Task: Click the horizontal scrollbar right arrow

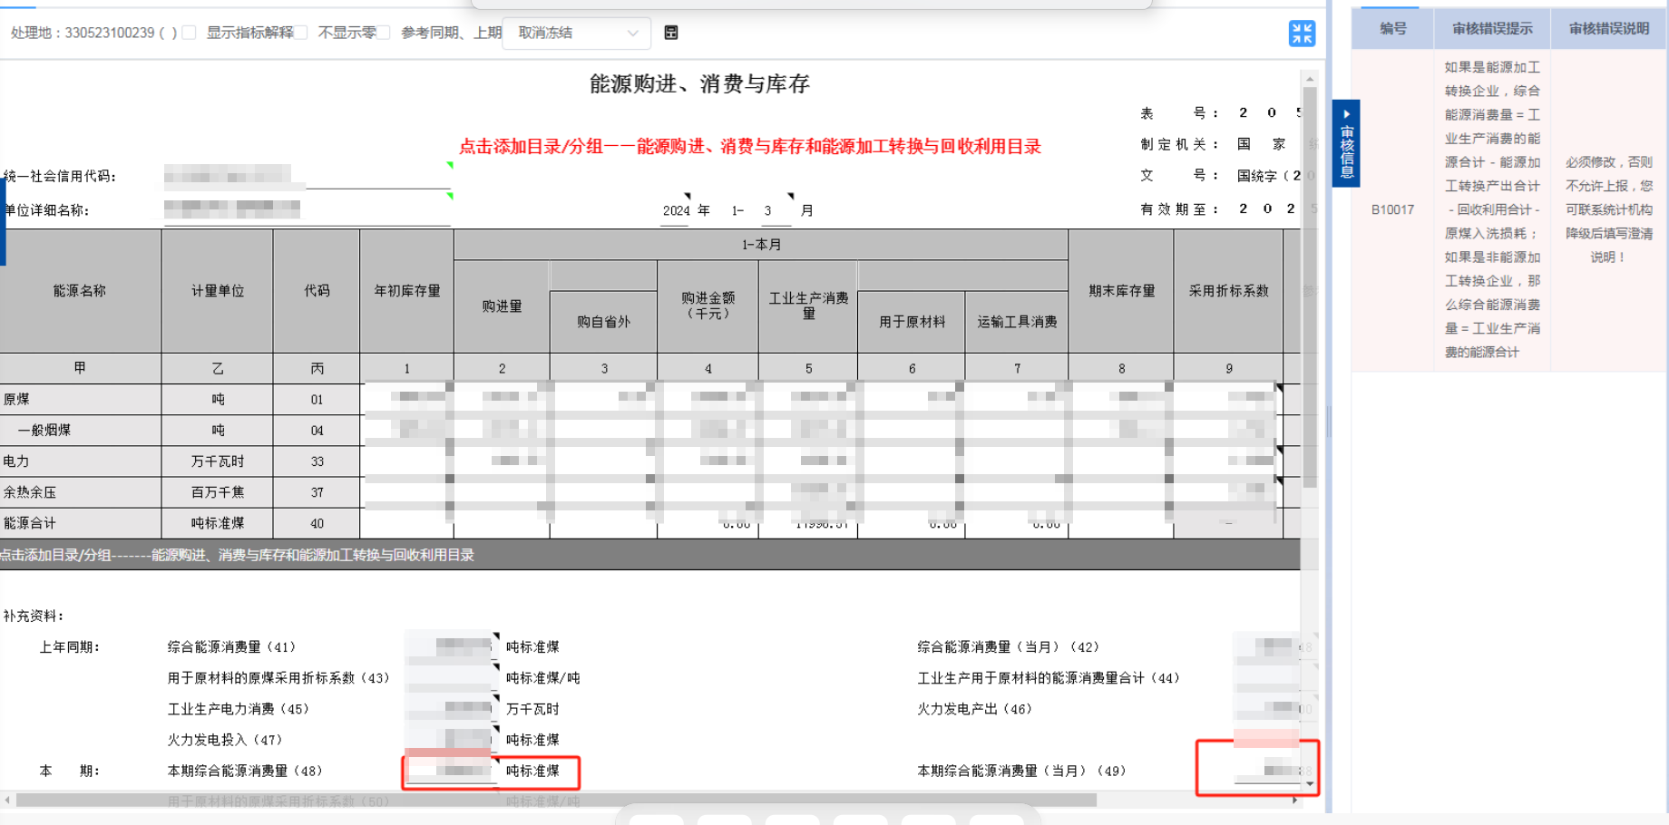Action: click(x=1294, y=800)
